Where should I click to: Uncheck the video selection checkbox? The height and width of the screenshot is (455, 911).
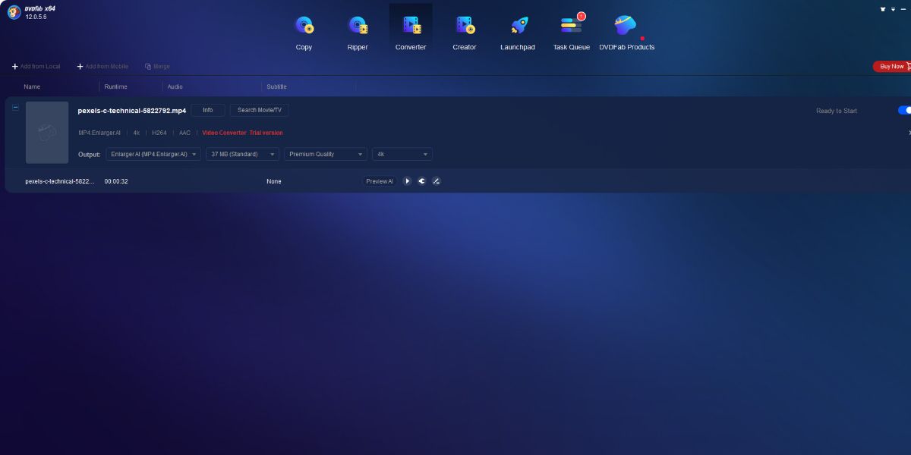[x=15, y=107]
